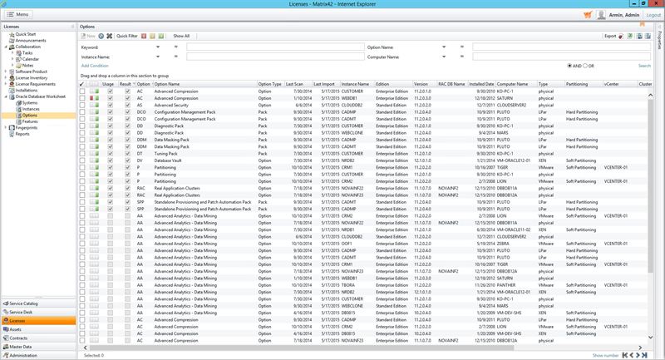Open the Keyword operator dropdown
Screen dimensions: 665x360
click(159, 47)
